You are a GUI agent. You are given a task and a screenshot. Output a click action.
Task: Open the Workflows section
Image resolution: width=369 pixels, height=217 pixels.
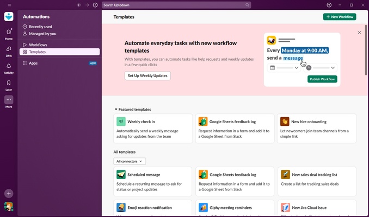tap(59, 45)
